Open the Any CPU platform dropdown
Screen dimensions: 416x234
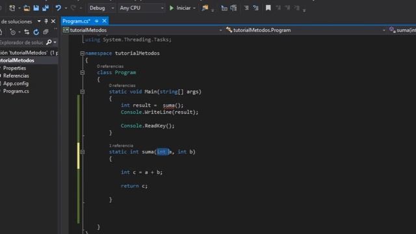coord(141,8)
